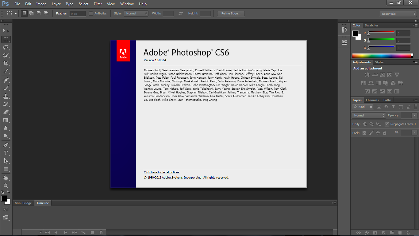419x236 pixels.
Task: Toggle filter for type layers
Action: click(x=394, y=107)
